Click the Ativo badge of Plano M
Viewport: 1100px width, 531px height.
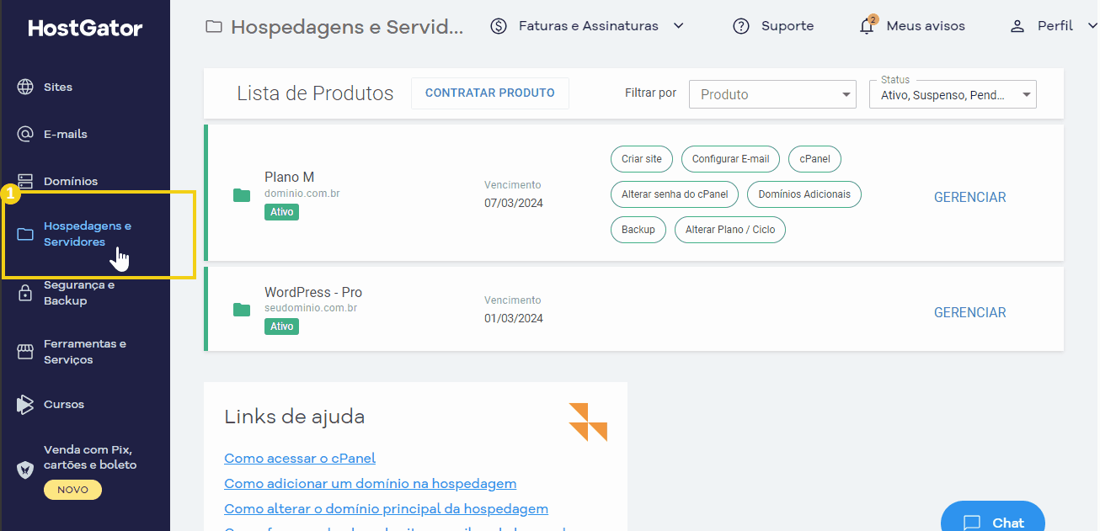coord(281,212)
